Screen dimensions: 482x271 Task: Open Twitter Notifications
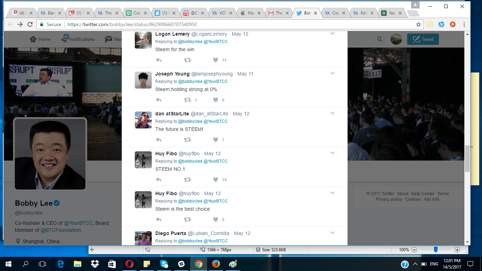click(x=78, y=39)
